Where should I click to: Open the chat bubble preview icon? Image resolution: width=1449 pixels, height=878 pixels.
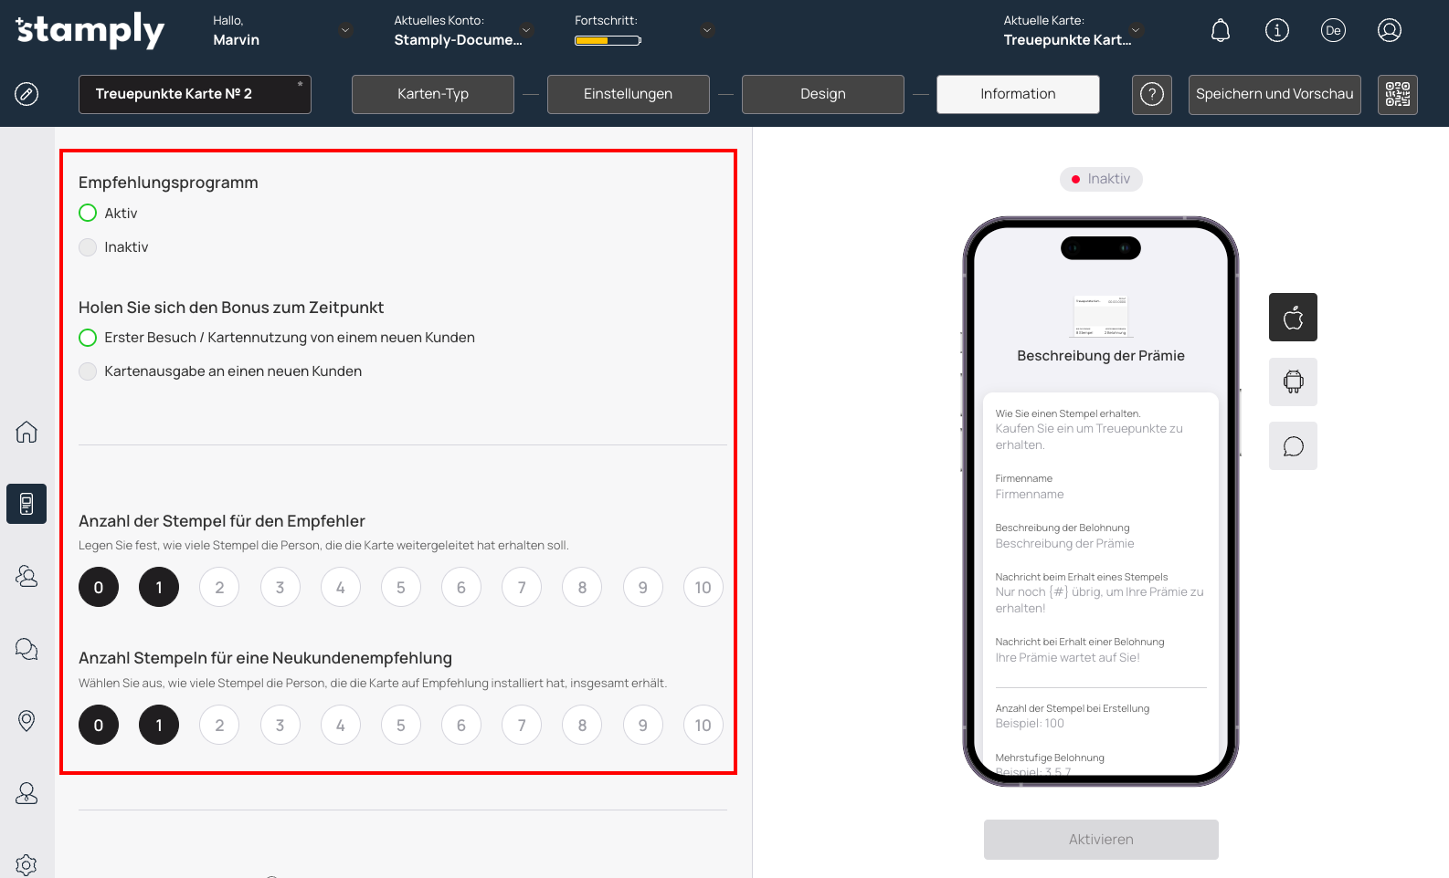1292,446
